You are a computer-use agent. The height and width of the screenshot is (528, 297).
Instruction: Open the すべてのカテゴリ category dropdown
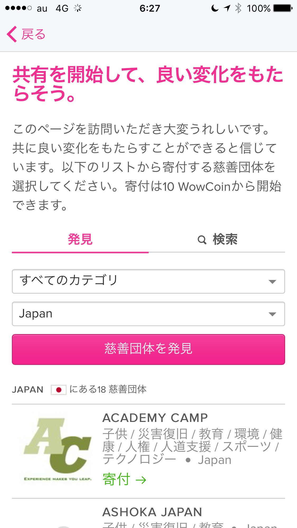pyautogui.click(x=148, y=281)
